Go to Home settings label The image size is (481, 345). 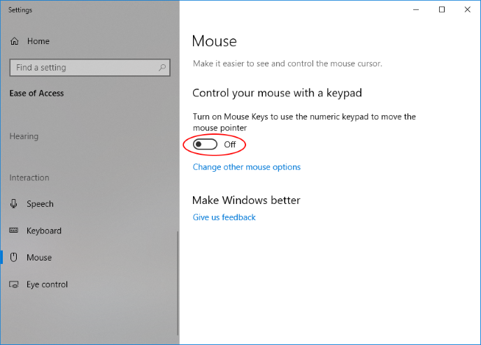38,41
